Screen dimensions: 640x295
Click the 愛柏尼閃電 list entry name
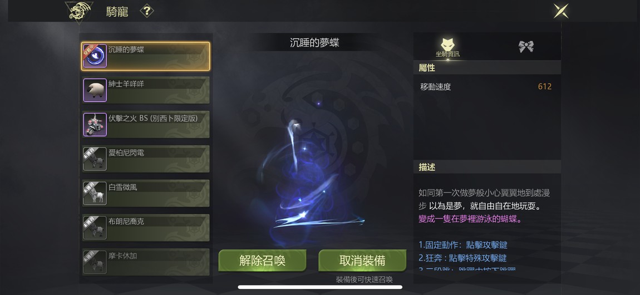pyautogui.click(x=126, y=153)
